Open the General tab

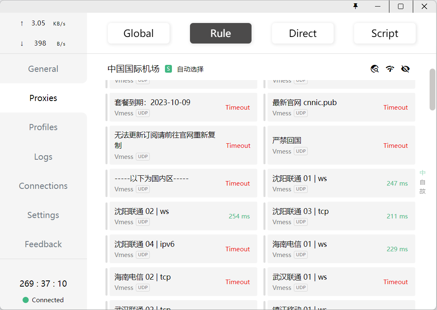tap(43, 69)
